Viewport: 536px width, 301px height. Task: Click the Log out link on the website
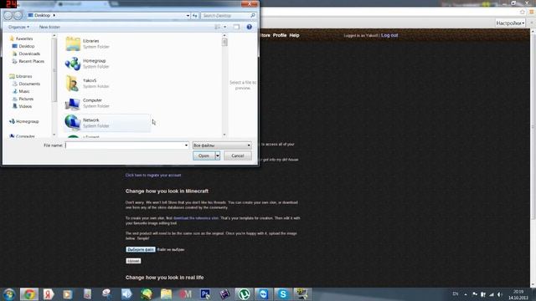coord(389,35)
